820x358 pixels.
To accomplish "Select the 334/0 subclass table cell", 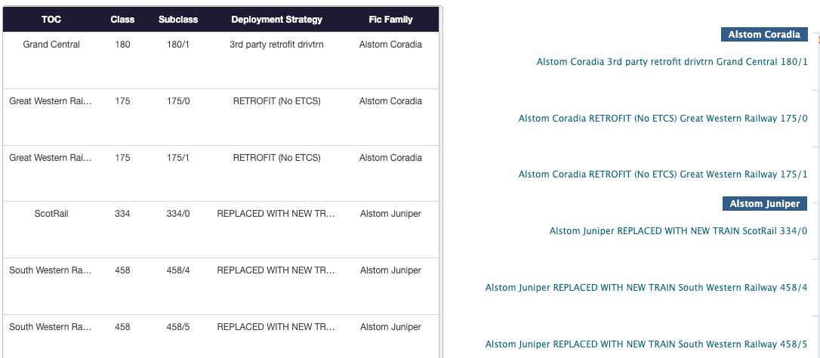I will click(178, 214).
